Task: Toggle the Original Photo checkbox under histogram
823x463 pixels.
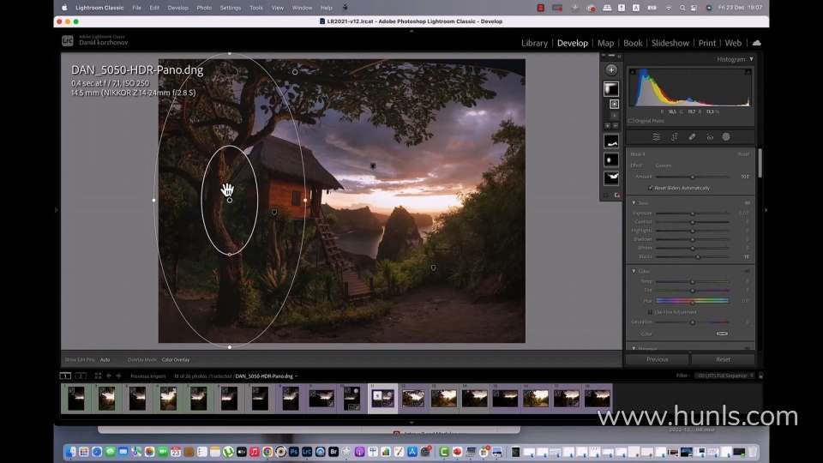Action: tap(631, 121)
